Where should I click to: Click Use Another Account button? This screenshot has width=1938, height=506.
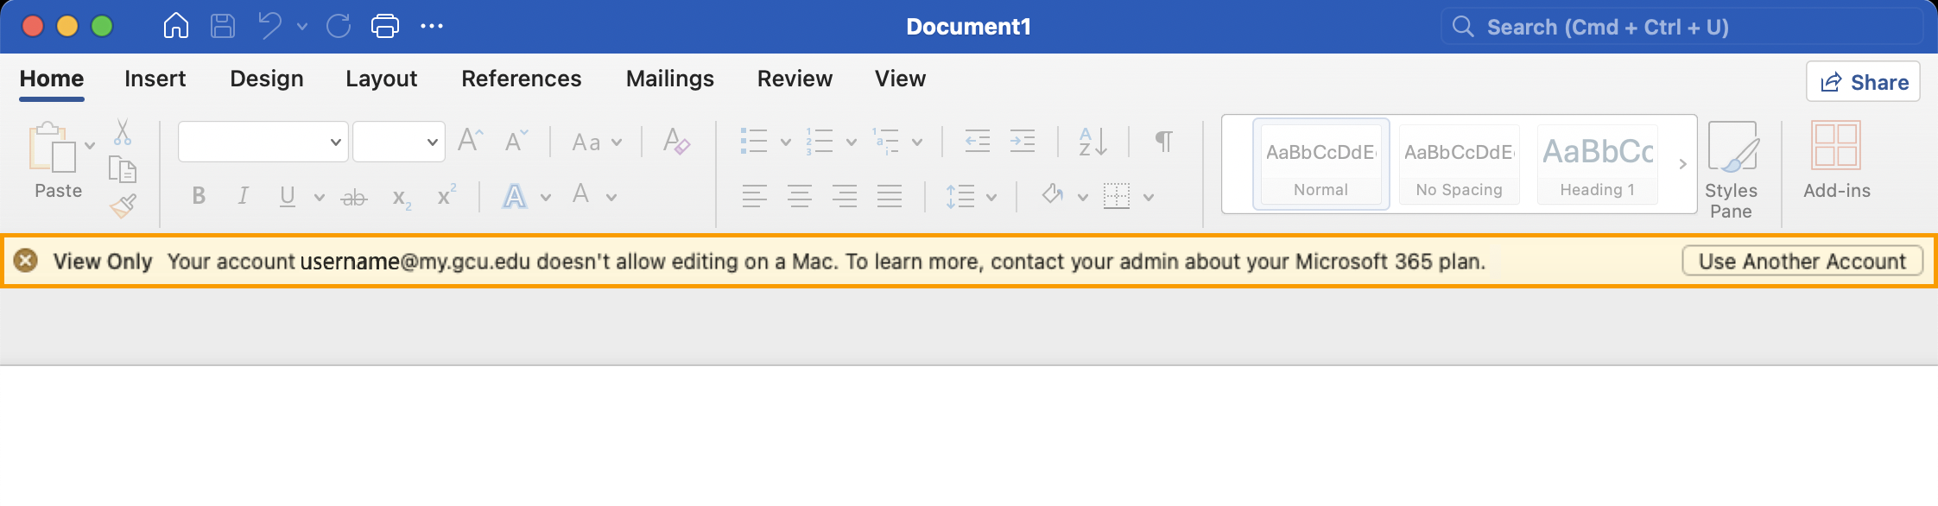[x=1802, y=261]
